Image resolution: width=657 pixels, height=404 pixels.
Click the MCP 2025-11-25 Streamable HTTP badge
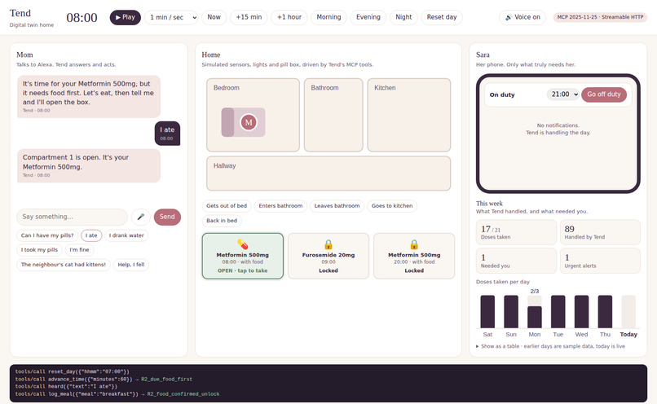[x=600, y=17]
